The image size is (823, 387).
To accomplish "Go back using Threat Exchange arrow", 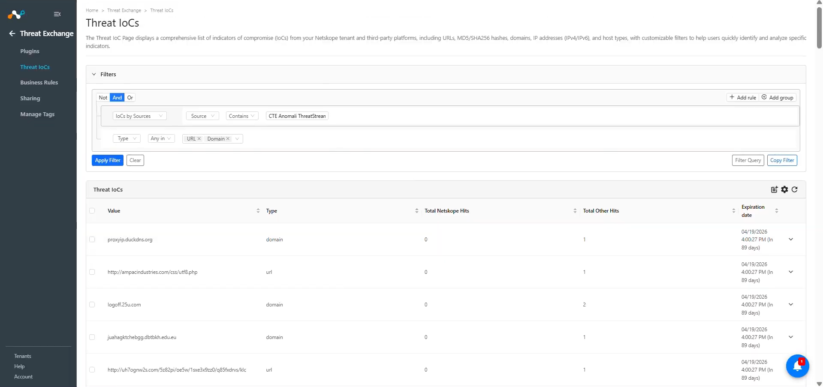I will 12,33.
